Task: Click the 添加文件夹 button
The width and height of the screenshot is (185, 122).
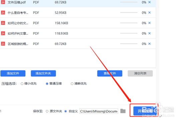Action: click(43, 73)
